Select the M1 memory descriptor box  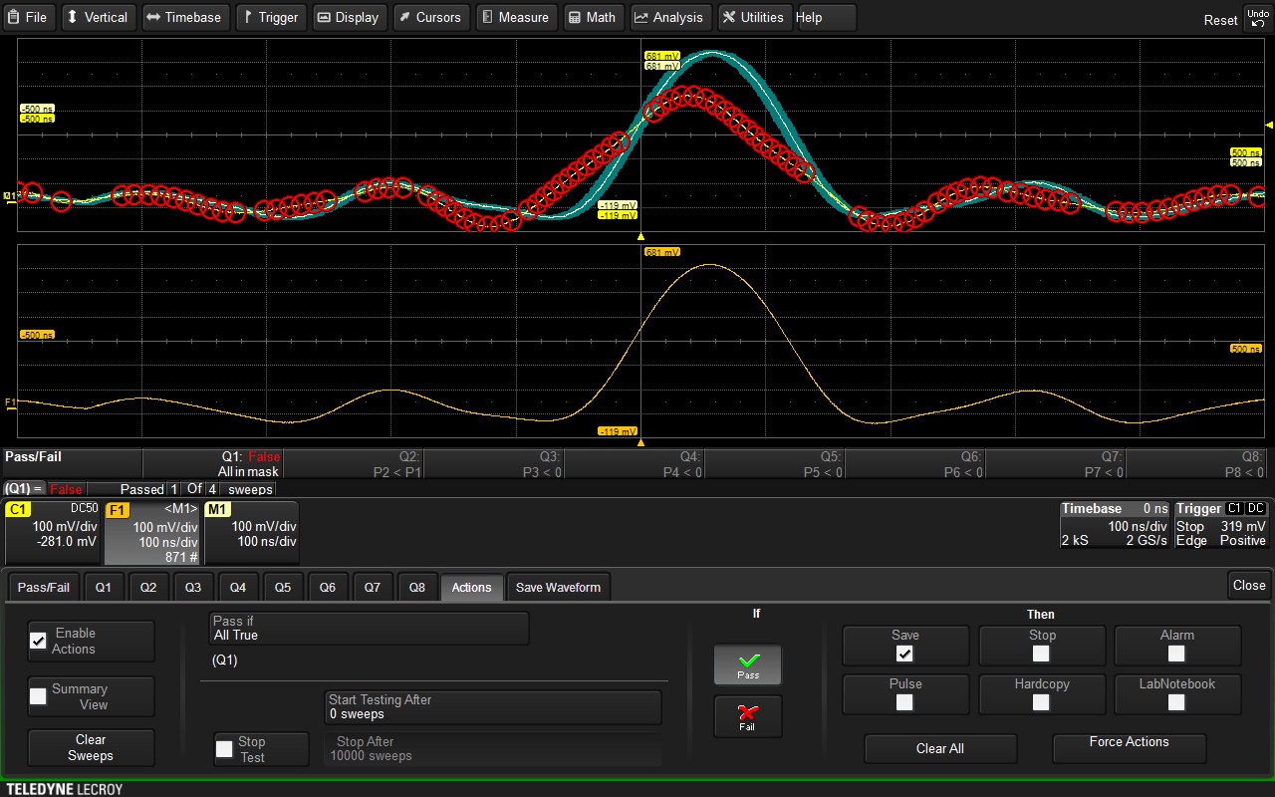coord(251,532)
